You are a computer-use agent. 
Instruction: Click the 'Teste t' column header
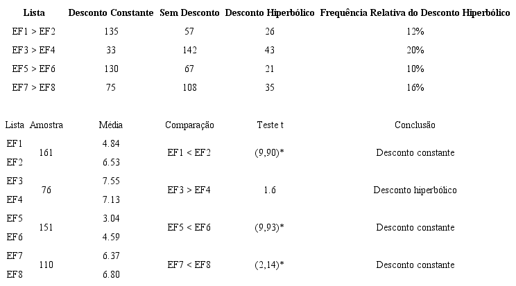(x=270, y=125)
